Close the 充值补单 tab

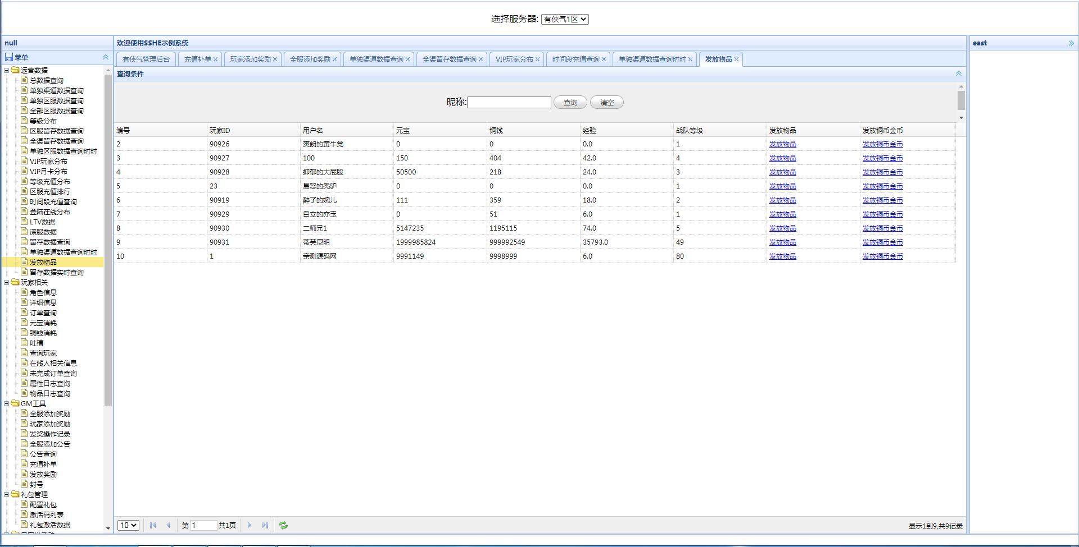[215, 59]
